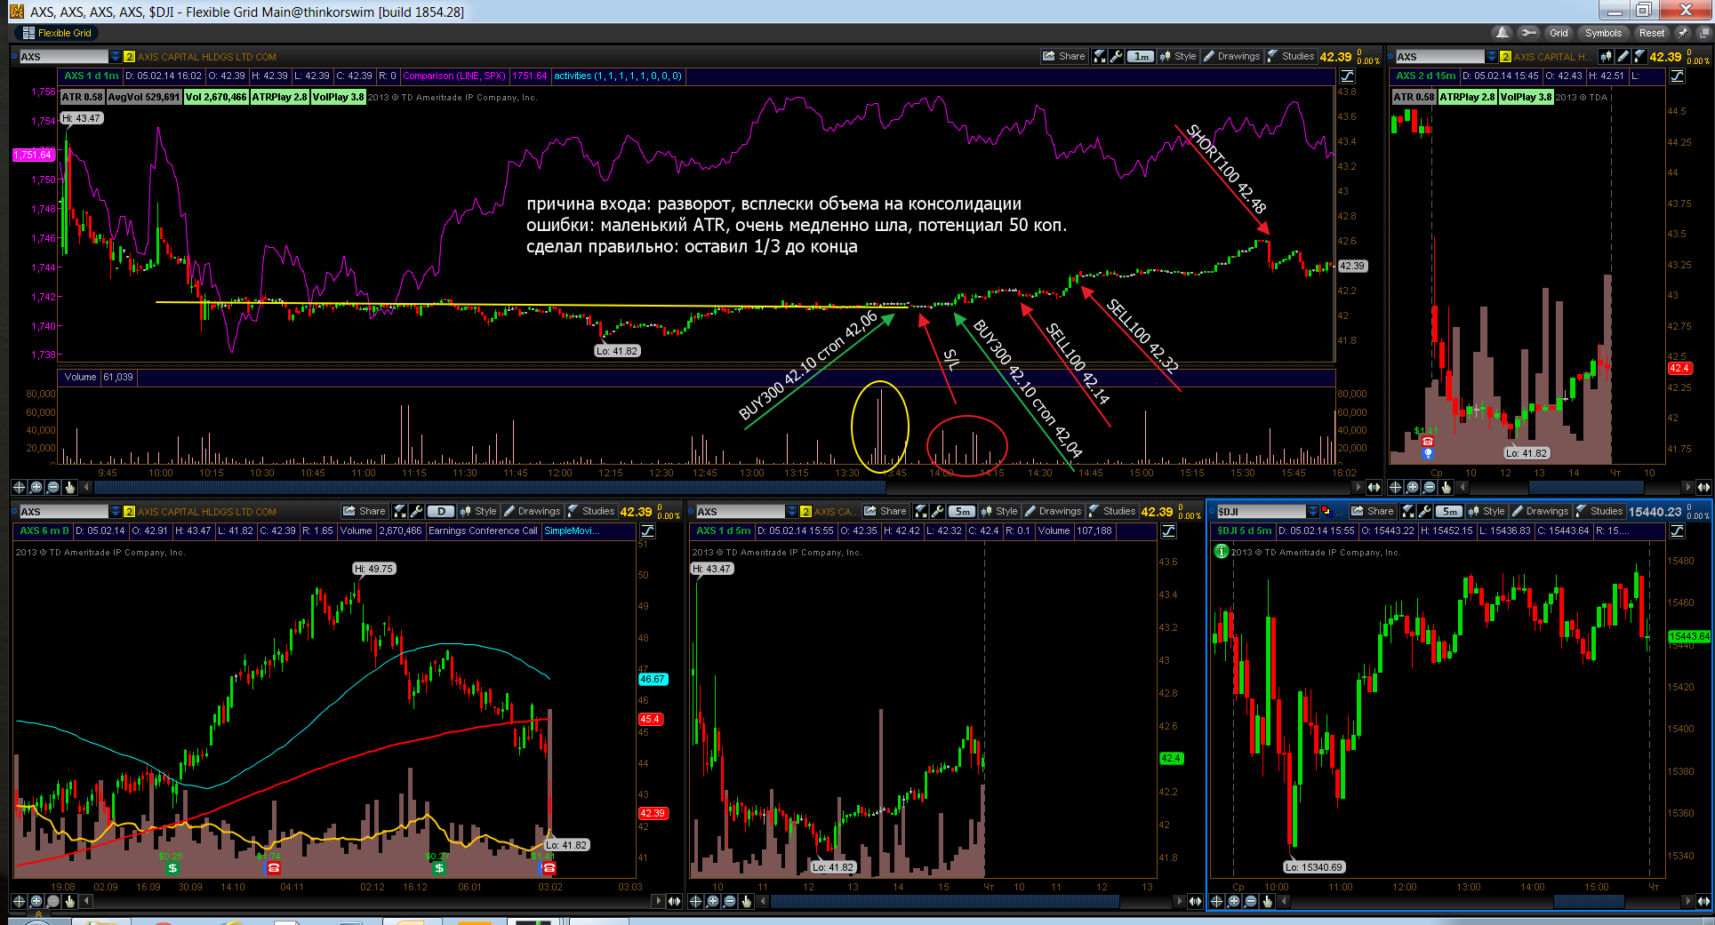Open Style menu on AXS 1m chart
This screenshot has width=1715, height=925.
[1179, 56]
